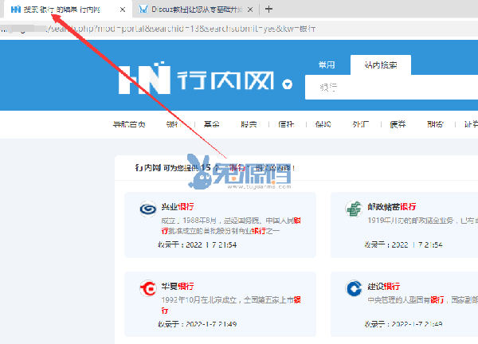Close the 行内网 search results tab
Viewport: 478px width, 344px height.
coord(123,10)
